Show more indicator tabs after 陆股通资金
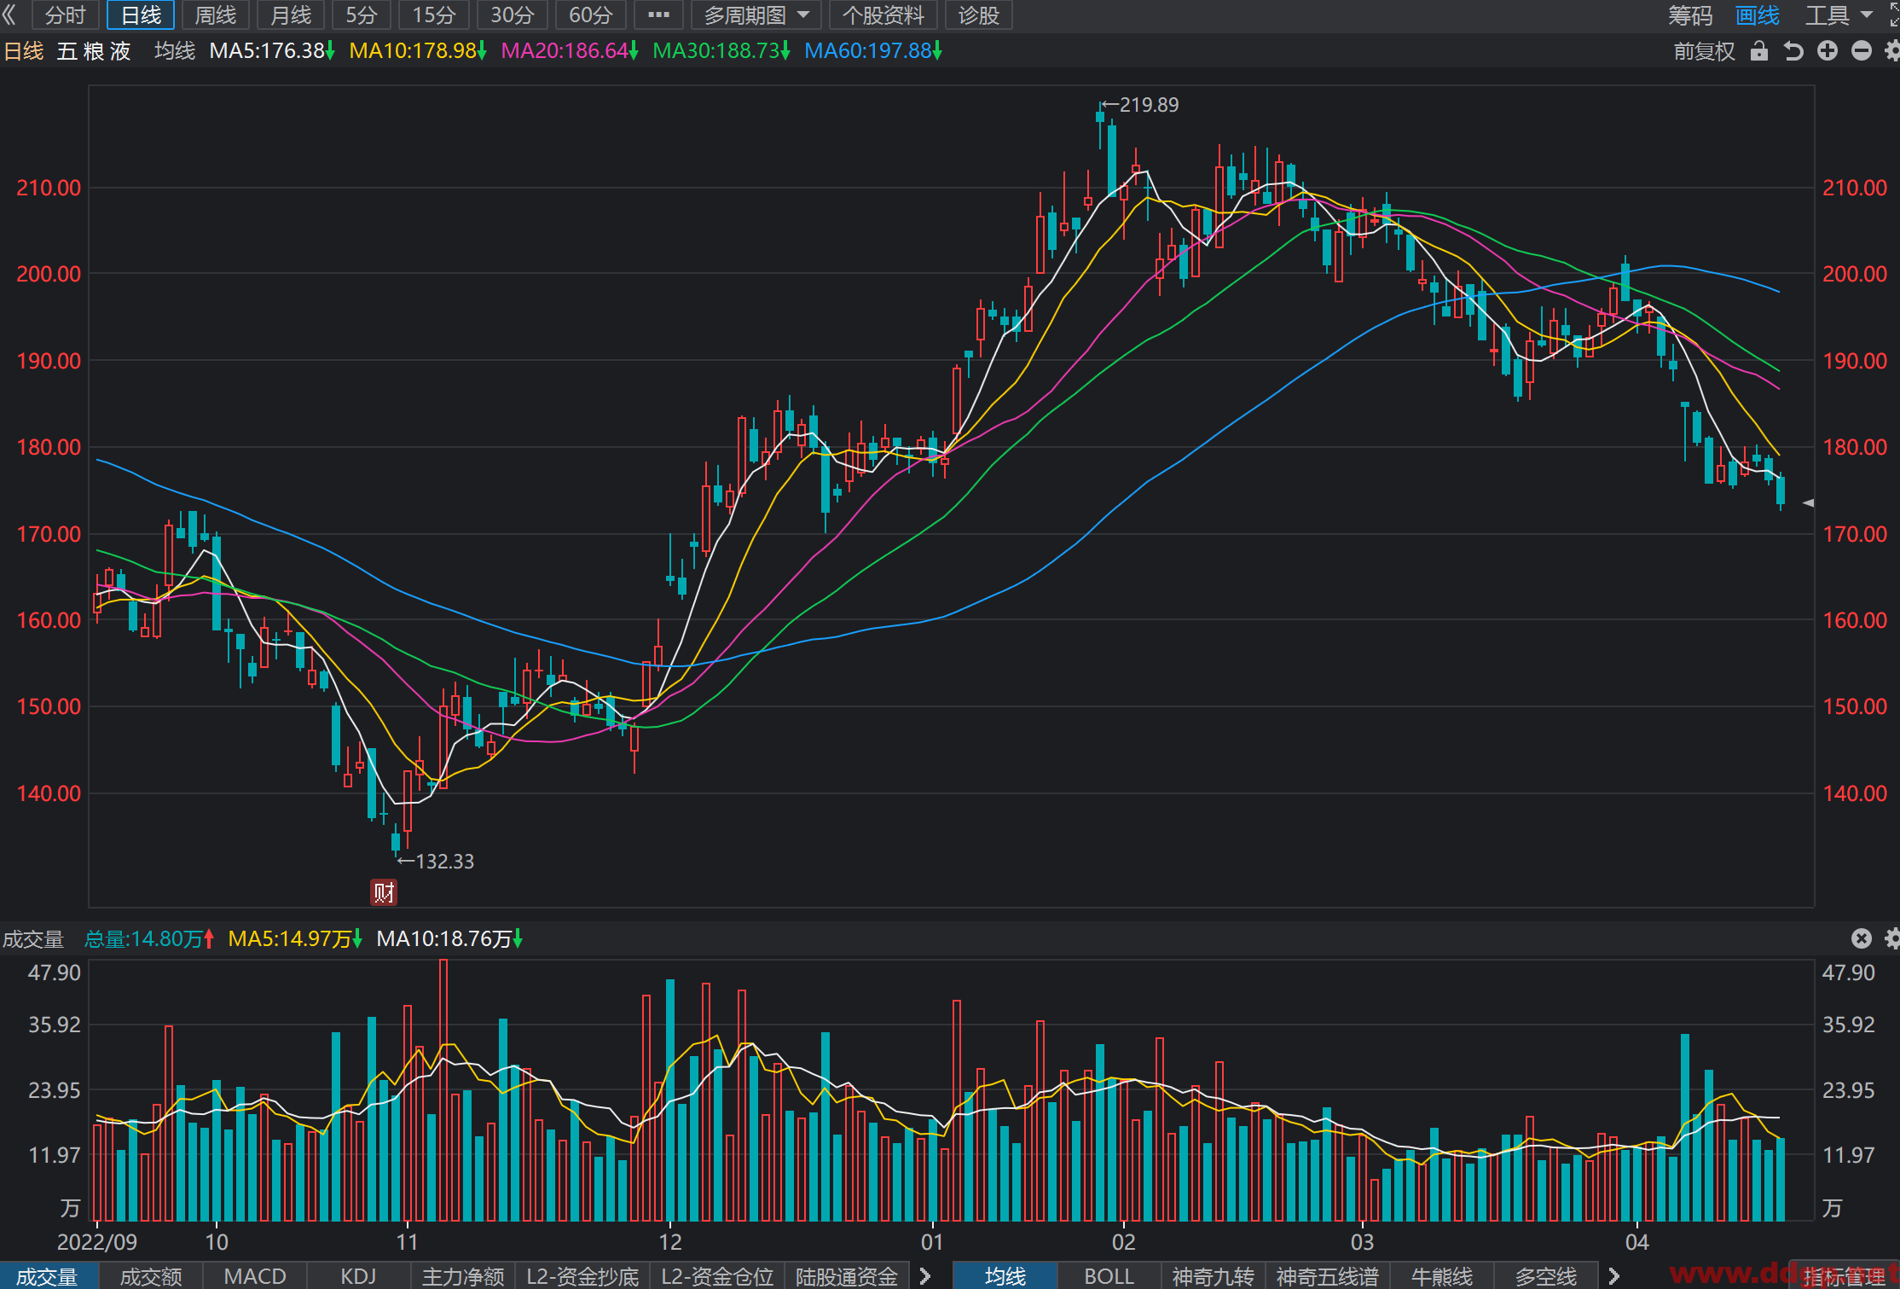Viewport: 1900px width, 1289px height. point(925,1276)
